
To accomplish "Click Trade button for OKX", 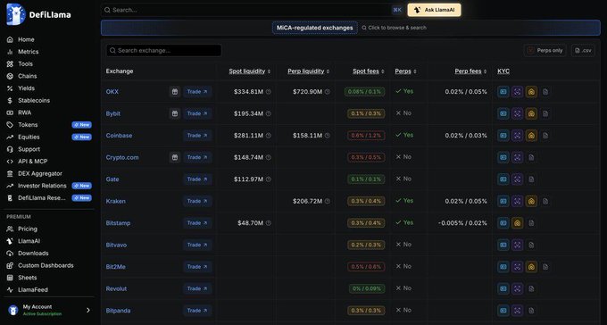I will 197,92.
